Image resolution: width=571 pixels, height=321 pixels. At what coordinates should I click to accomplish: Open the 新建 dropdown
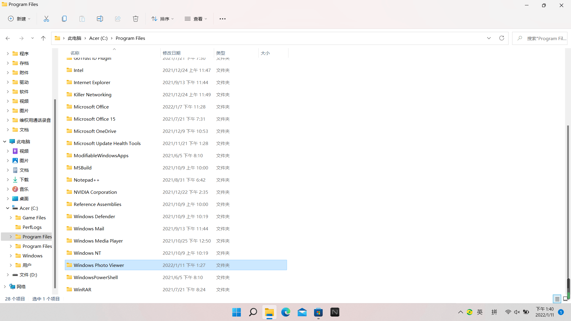coord(19,19)
